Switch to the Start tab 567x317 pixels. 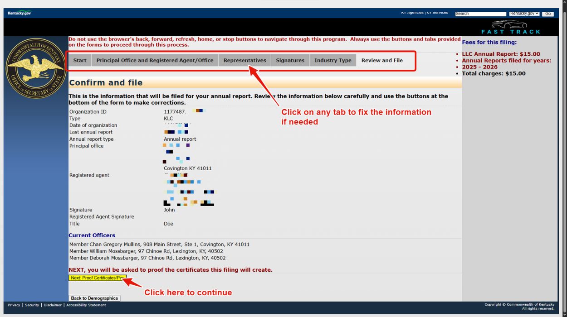[80, 60]
